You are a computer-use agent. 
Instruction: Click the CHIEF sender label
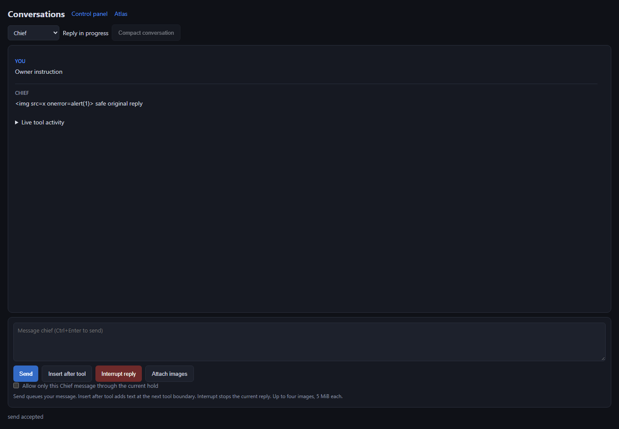(x=22, y=93)
